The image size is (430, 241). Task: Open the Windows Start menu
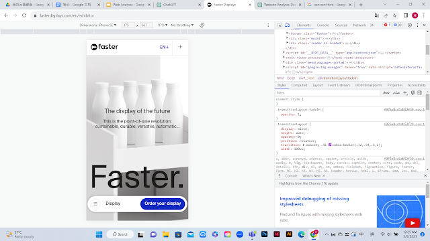point(99,234)
